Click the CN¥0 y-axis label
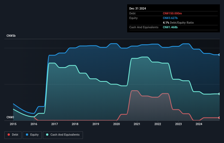The image size is (224, 143). click(10, 117)
